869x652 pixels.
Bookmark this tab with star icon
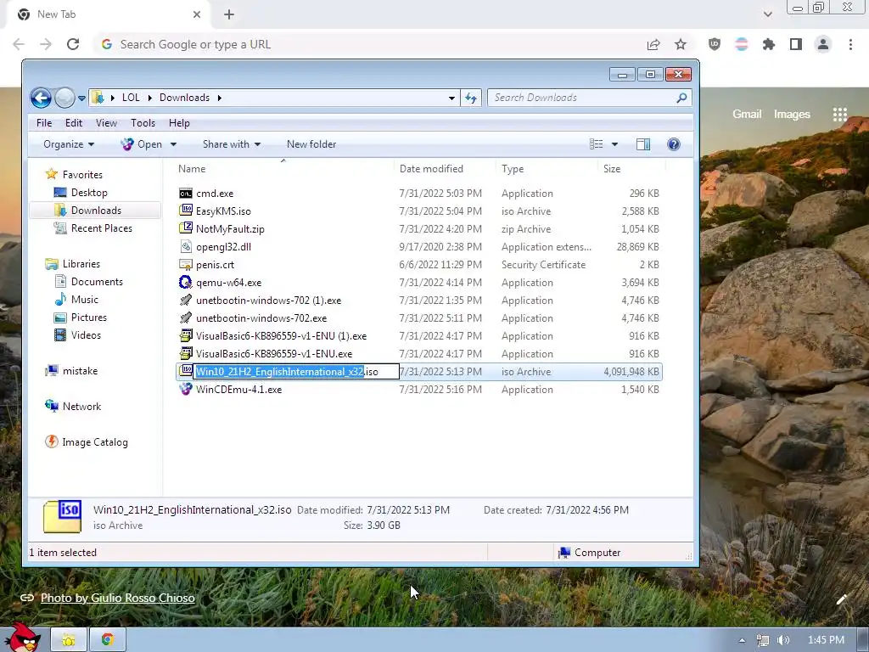(x=680, y=44)
